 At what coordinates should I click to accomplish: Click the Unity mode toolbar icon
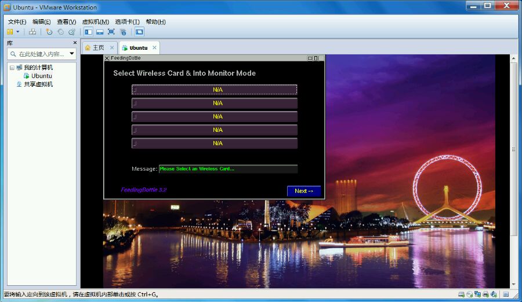tap(123, 32)
